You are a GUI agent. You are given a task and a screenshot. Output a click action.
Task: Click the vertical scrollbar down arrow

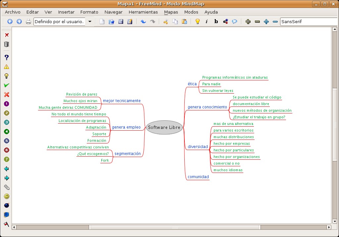tap(335, 221)
